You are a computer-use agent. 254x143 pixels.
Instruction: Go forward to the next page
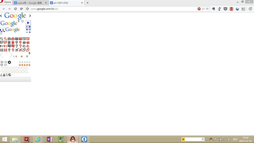(9, 9)
